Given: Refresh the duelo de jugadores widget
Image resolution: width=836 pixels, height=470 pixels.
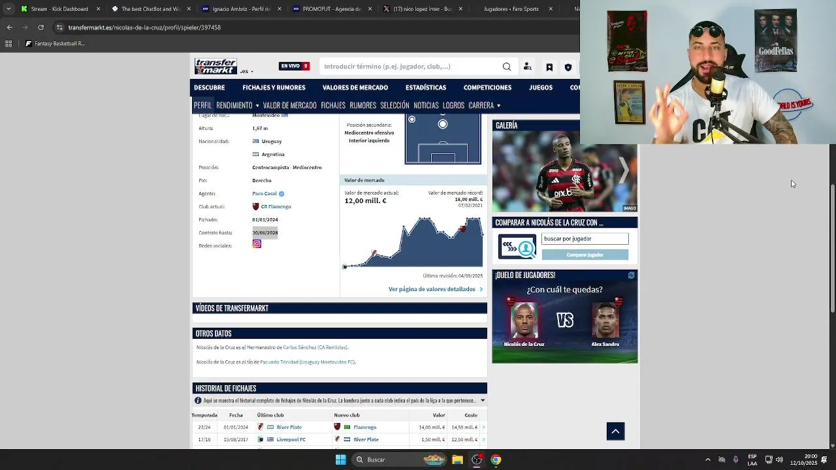Looking at the screenshot, I should pyautogui.click(x=631, y=275).
